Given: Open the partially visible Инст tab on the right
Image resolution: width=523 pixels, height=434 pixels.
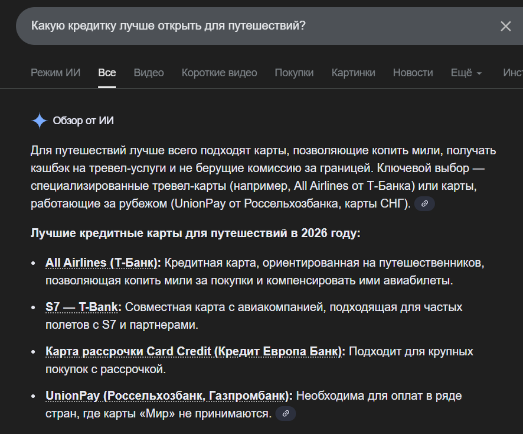Looking at the screenshot, I should [x=513, y=72].
